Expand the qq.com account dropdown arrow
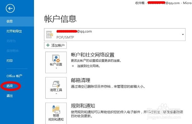 point(183,34)
